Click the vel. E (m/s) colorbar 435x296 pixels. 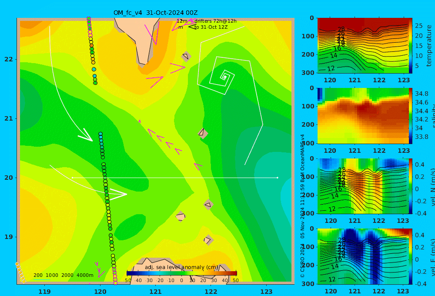pos(411,256)
